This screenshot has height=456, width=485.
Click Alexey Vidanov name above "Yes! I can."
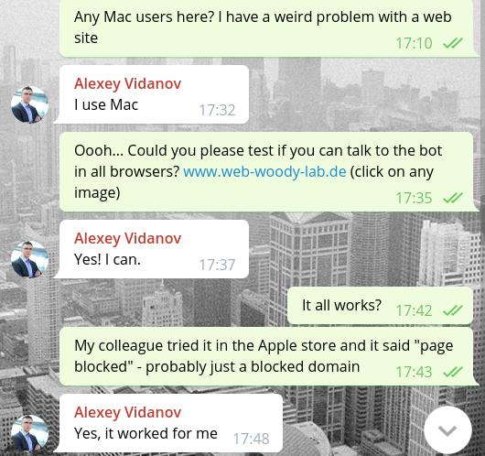click(x=127, y=238)
